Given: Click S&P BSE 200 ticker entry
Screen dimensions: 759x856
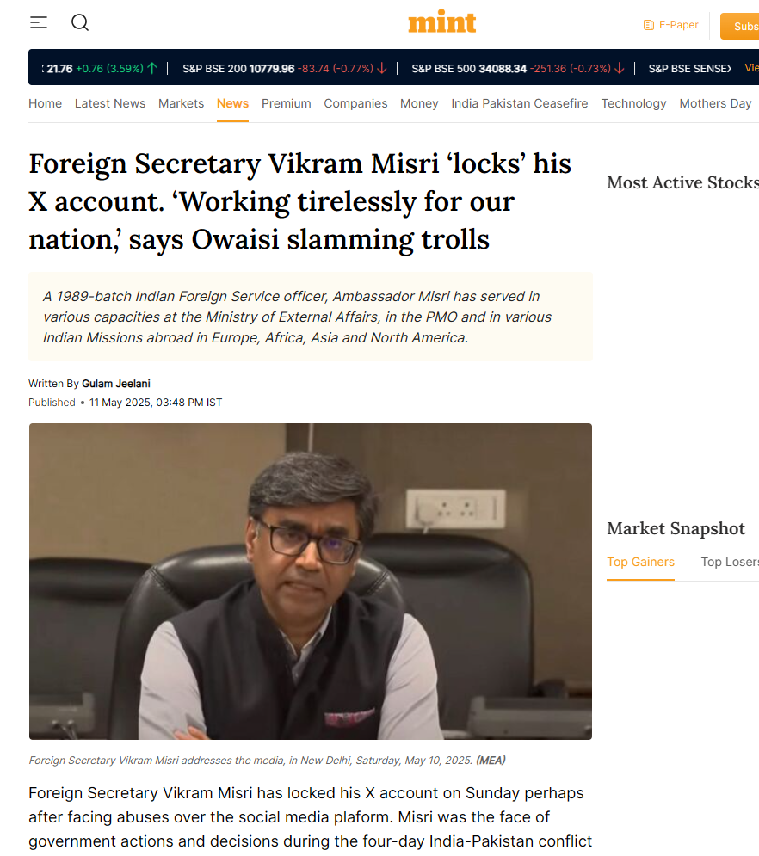Looking at the screenshot, I should [x=285, y=68].
